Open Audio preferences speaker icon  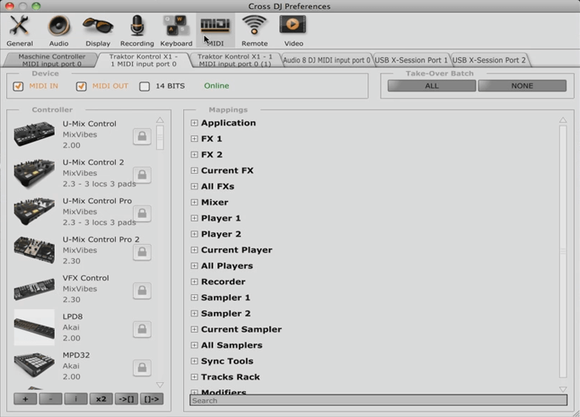59,25
